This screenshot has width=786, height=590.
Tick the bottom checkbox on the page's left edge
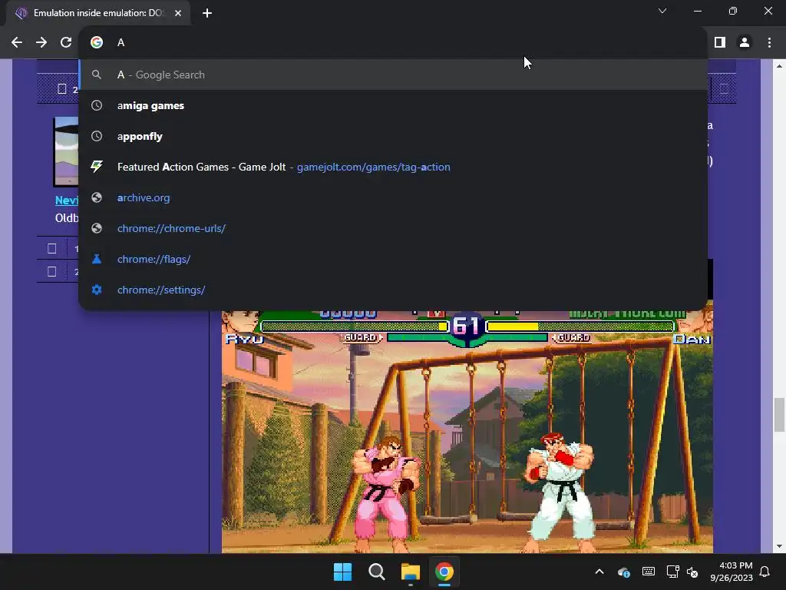51,271
